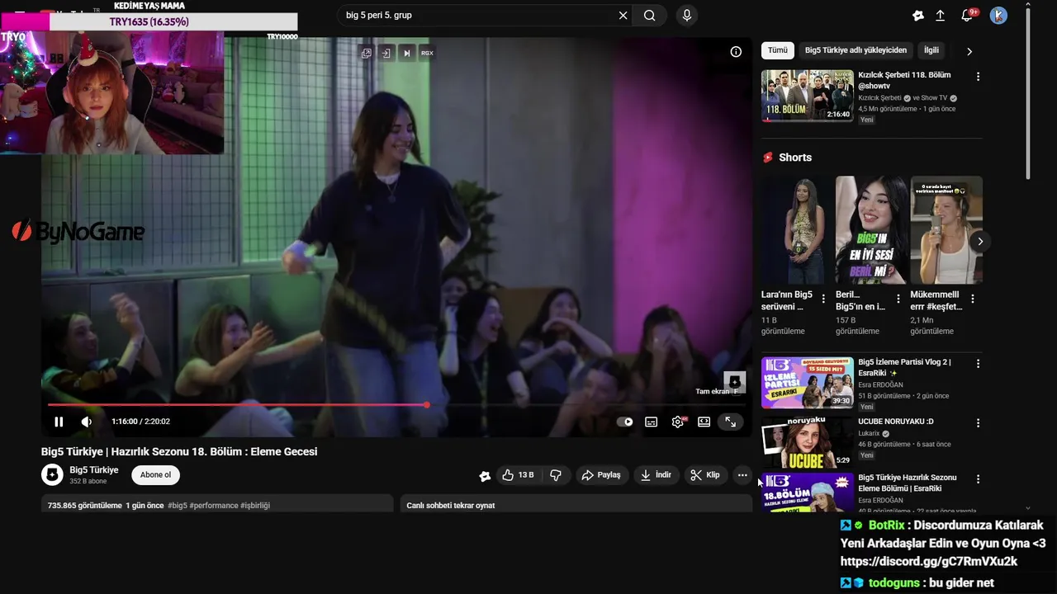Click the 'İndir' download button

click(656, 475)
